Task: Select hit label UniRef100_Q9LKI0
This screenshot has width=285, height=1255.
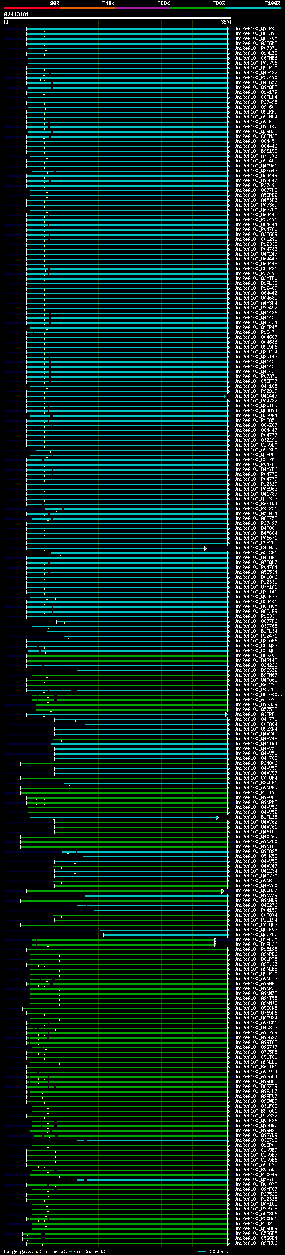Action: coord(256,68)
